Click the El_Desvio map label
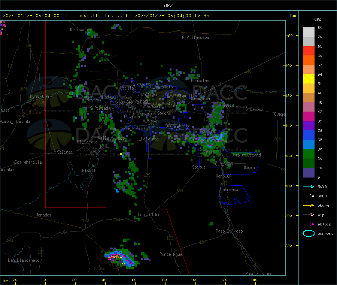The height and width of the screenshot is (285, 337). click(x=87, y=142)
